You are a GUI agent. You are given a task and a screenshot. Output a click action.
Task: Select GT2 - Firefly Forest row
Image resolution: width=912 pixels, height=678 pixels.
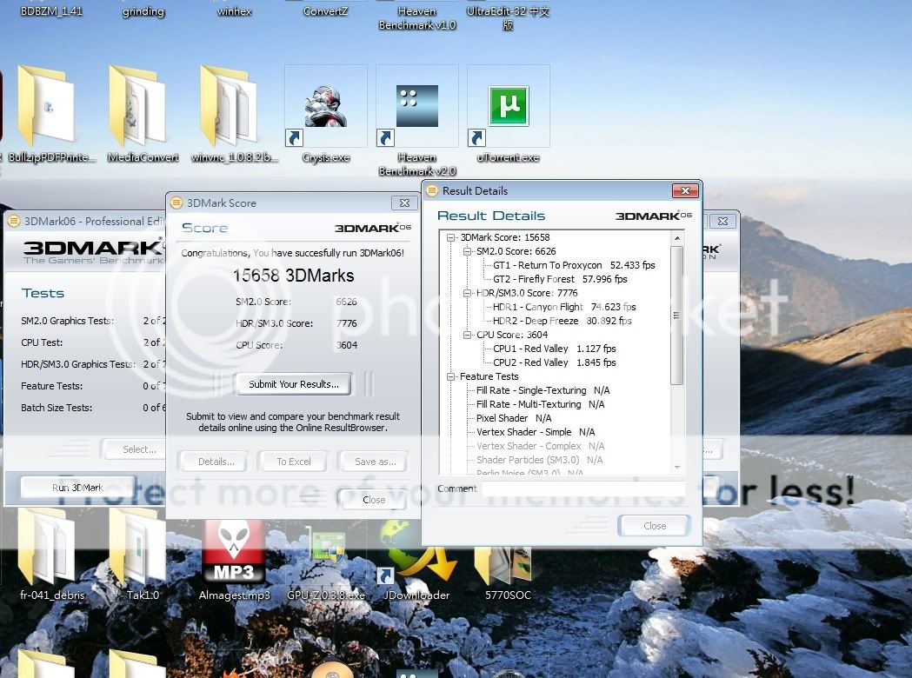(560, 279)
